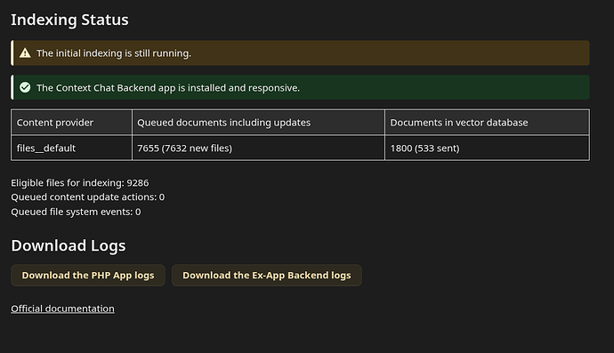Select 'Queued documents including updates' header

click(x=258, y=123)
